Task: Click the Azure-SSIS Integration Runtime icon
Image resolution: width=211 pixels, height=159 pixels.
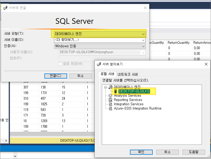Action: pos(110,108)
